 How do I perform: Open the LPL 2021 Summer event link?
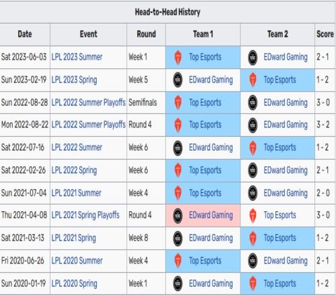(x=77, y=193)
